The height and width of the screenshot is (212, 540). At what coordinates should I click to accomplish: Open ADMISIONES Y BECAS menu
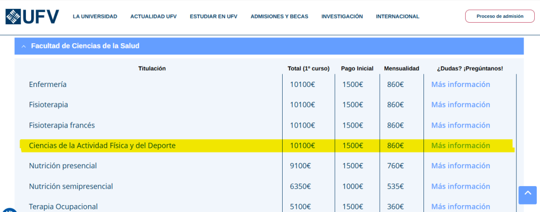[x=279, y=16]
